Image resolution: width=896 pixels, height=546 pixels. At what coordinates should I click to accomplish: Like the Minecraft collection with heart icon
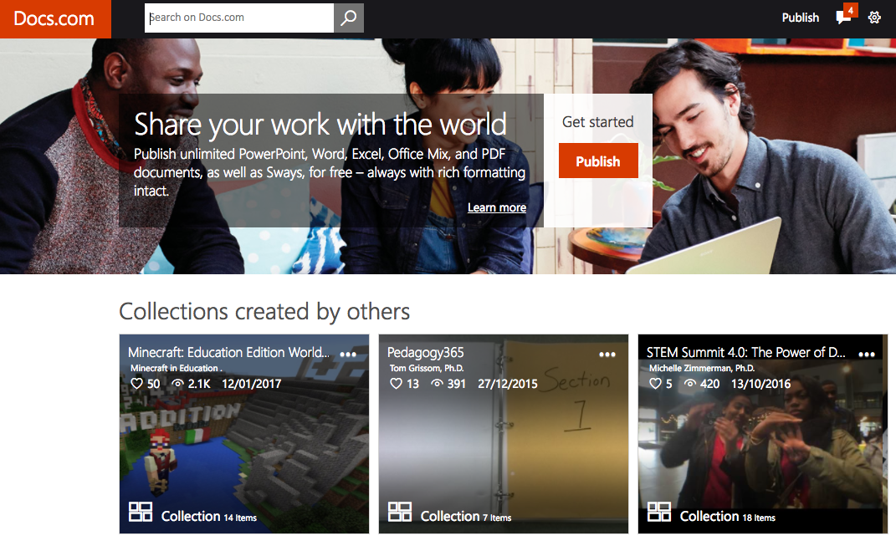[137, 384]
